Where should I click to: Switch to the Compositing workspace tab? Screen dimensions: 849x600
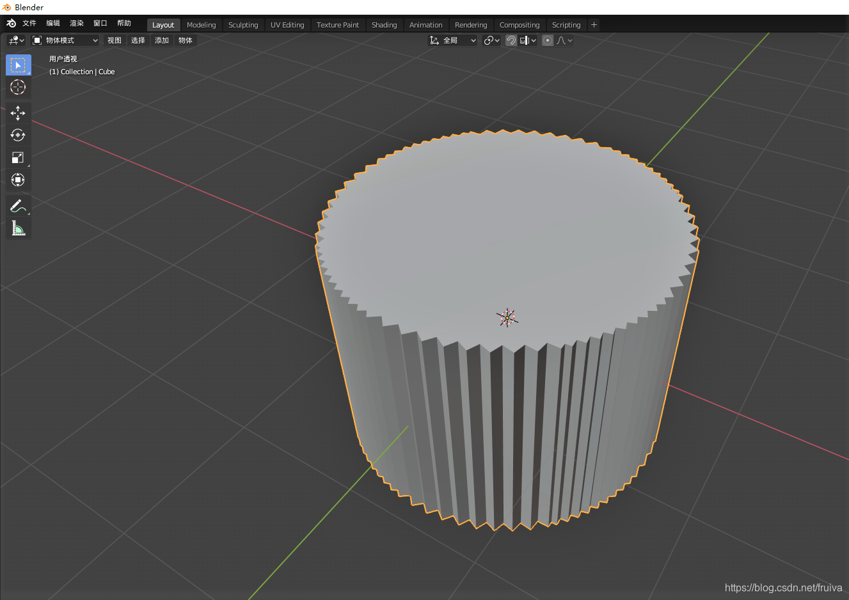tap(520, 25)
